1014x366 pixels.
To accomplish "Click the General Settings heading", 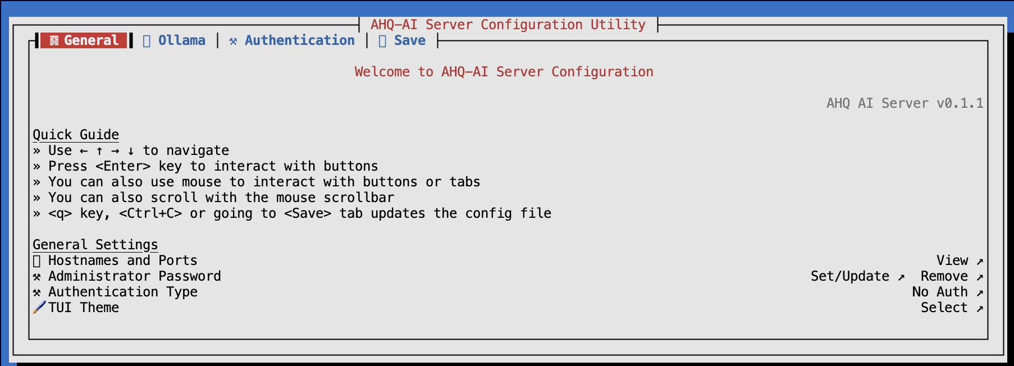I will tap(95, 245).
